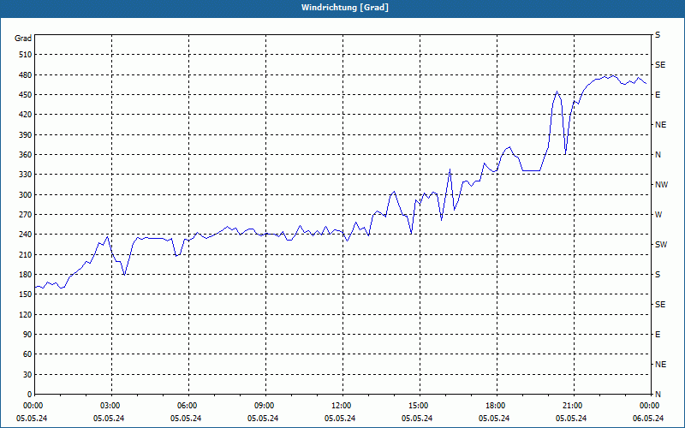Click the SW compass direction label

tap(661, 245)
